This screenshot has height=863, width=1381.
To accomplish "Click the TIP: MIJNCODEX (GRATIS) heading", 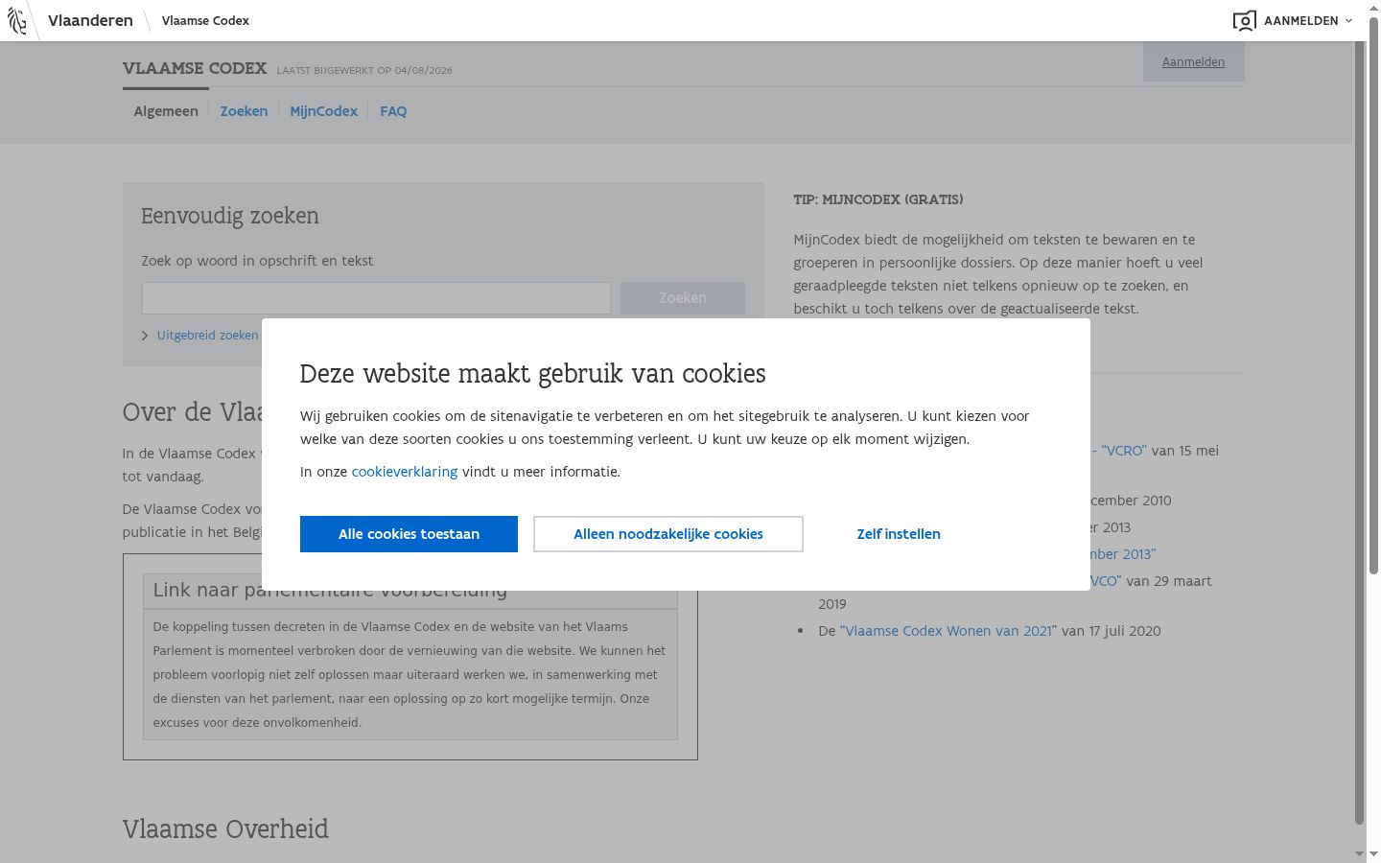I will (x=878, y=199).
